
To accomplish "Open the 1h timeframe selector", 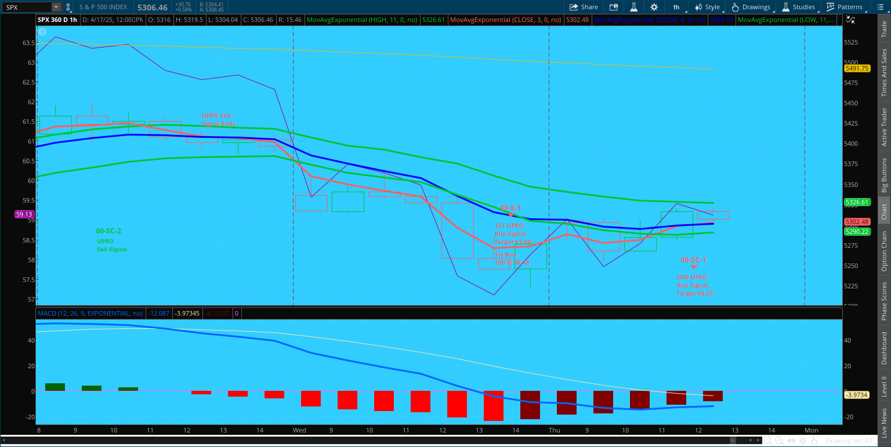I will point(676,7).
